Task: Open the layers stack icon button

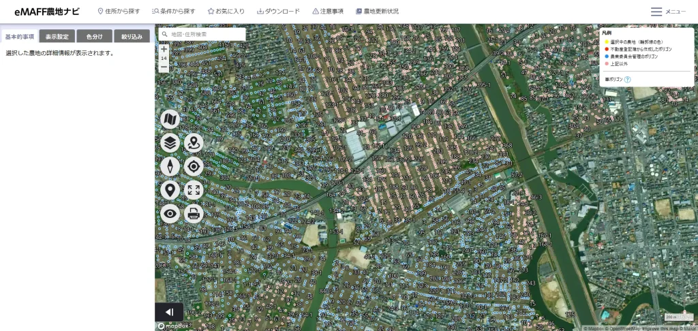Action: pos(170,143)
